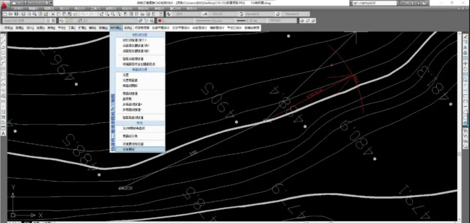The image size is (470, 223).
Task: Choose 设置等高距 in the dropdown menu
Action: click(x=130, y=80)
